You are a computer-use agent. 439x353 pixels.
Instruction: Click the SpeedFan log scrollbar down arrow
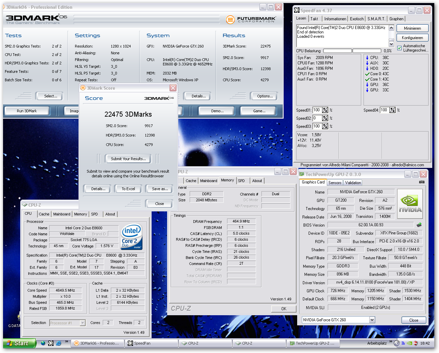[x=391, y=44]
